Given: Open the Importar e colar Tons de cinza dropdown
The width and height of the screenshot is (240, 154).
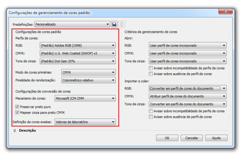Looking at the screenshot, I should coord(188,104).
